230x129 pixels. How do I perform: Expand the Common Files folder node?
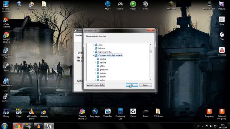point(93,52)
